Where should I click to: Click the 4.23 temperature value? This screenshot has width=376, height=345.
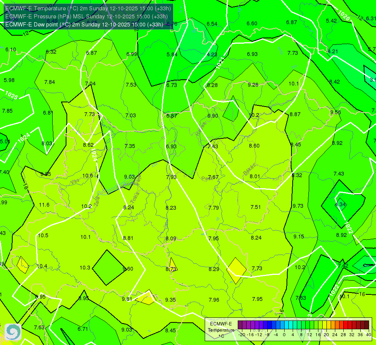[x=212, y=54]
